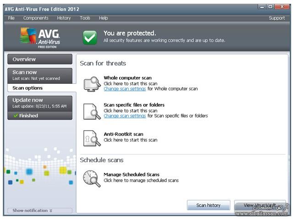
Task: Maximize the AVG window
Action: tap(270, 7)
